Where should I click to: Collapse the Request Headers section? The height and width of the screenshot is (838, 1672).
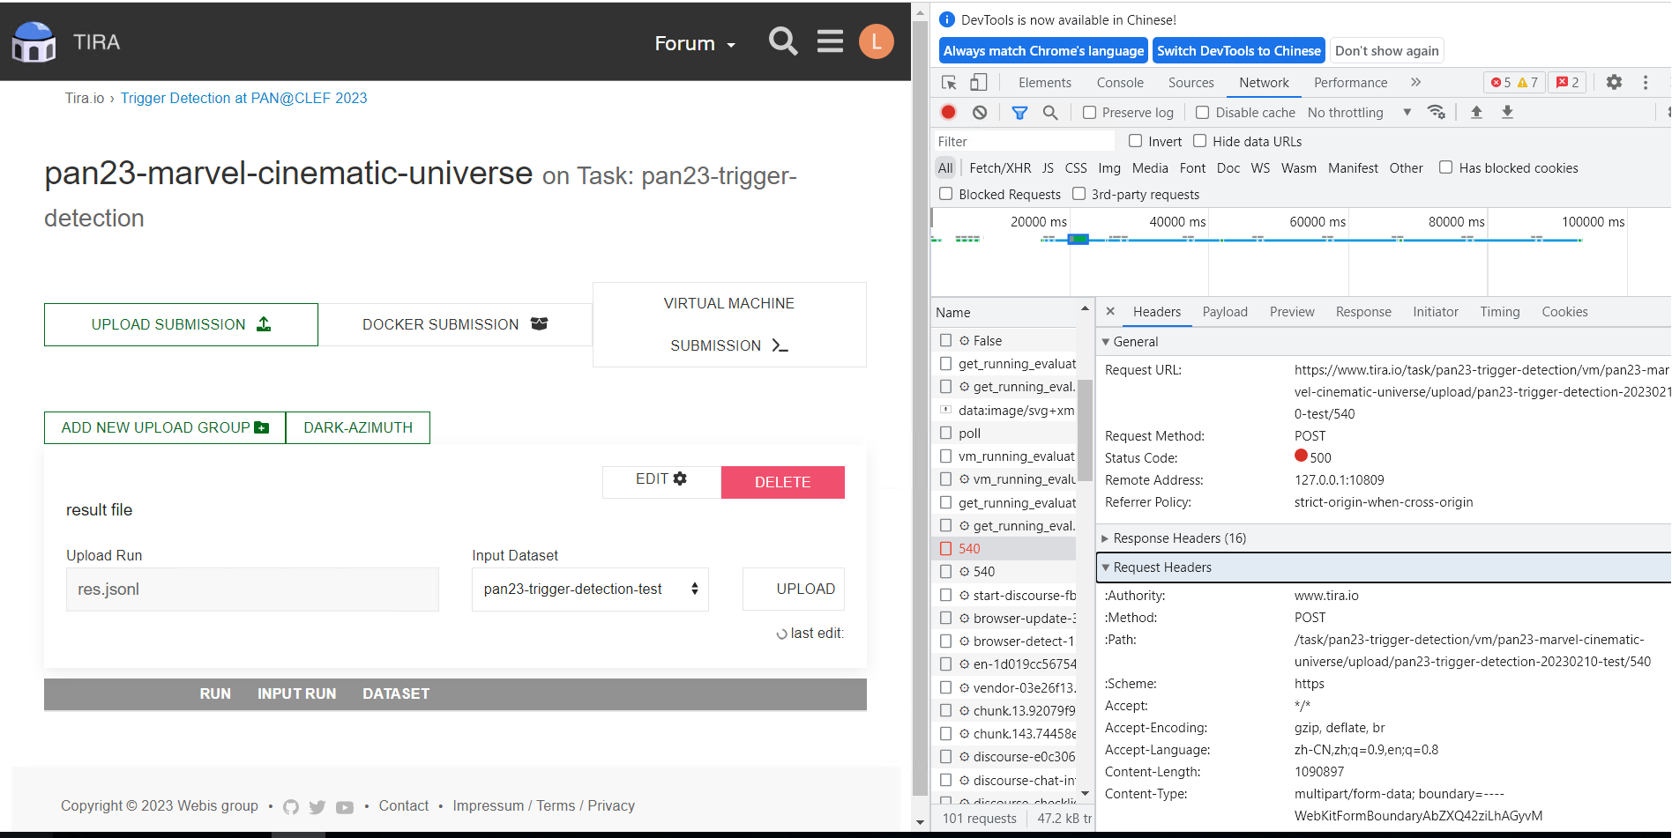[1106, 567]
